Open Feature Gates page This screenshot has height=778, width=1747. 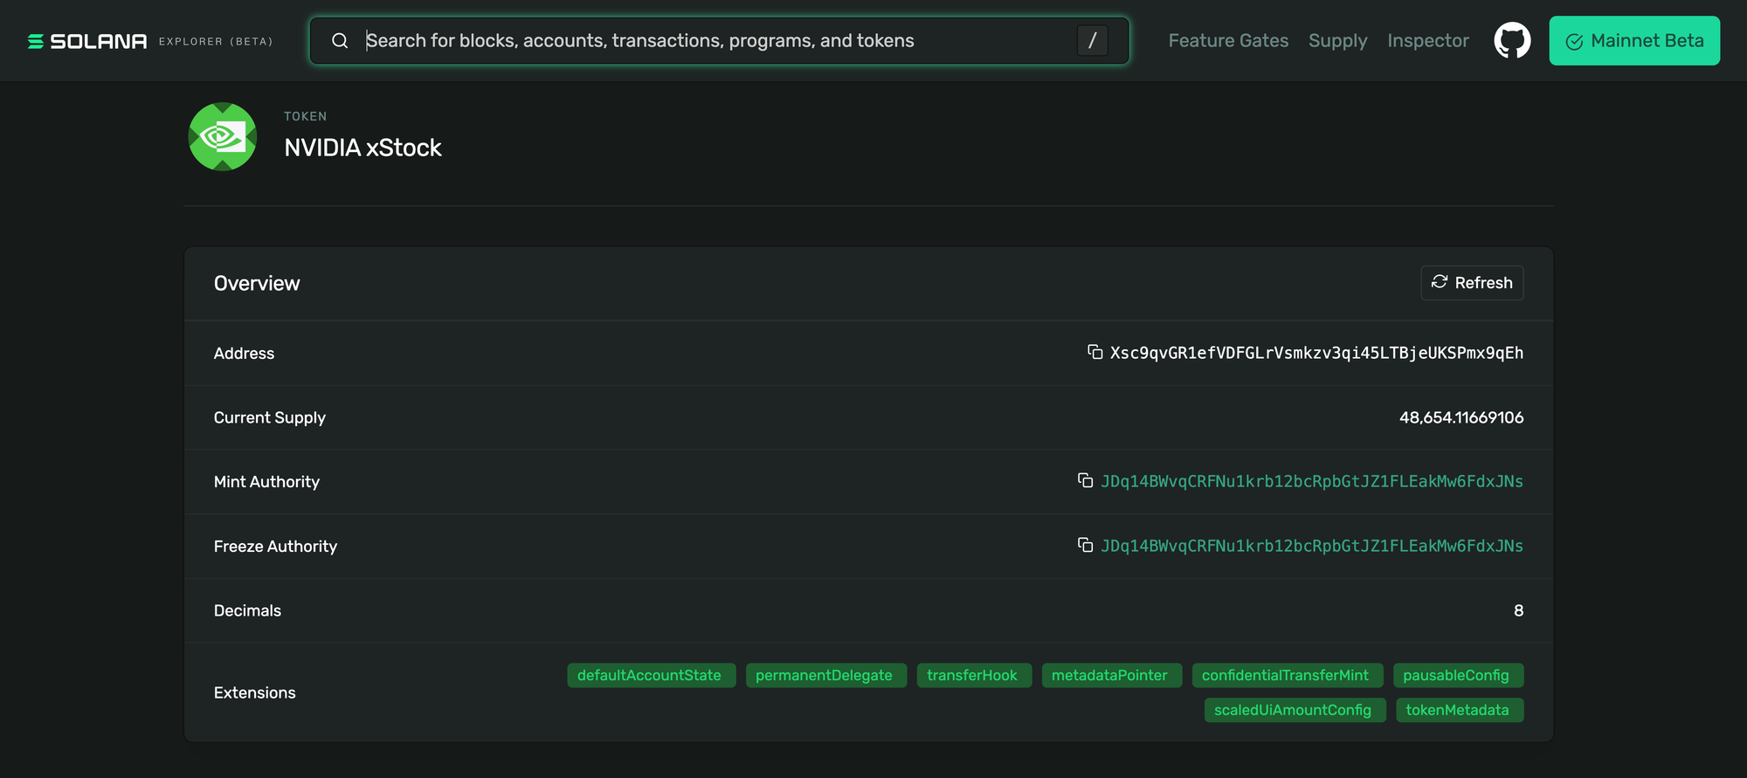[x=1228, y=40]
